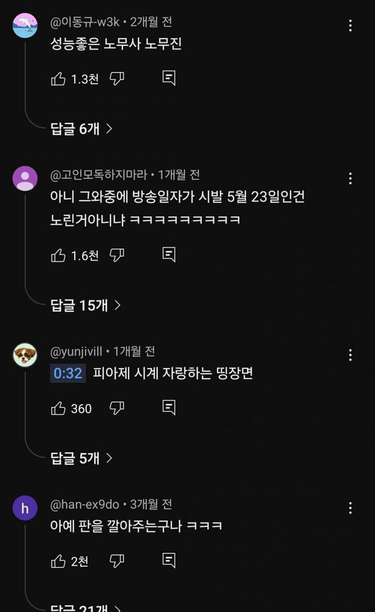The width and height of the screenshot is (375, 612).
Task: Like the comment by @yunjivill
Action: tap(59, 409)
